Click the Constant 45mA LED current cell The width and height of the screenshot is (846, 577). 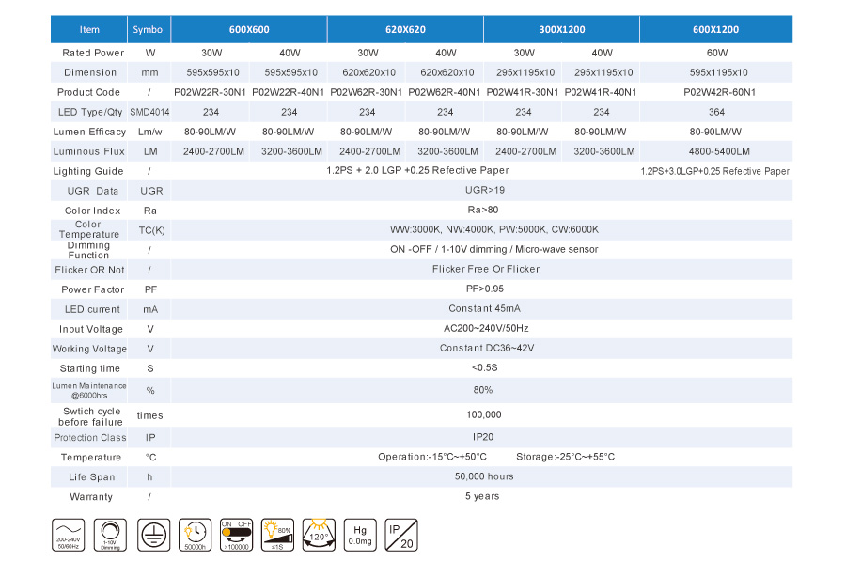(483, 309)
